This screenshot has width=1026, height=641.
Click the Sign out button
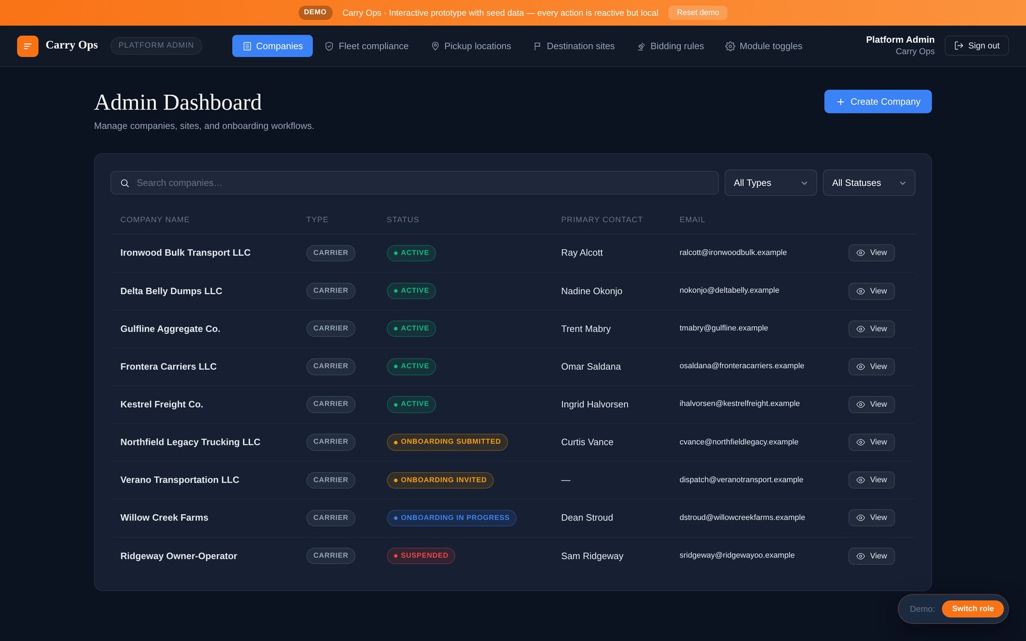click(976, 46)
